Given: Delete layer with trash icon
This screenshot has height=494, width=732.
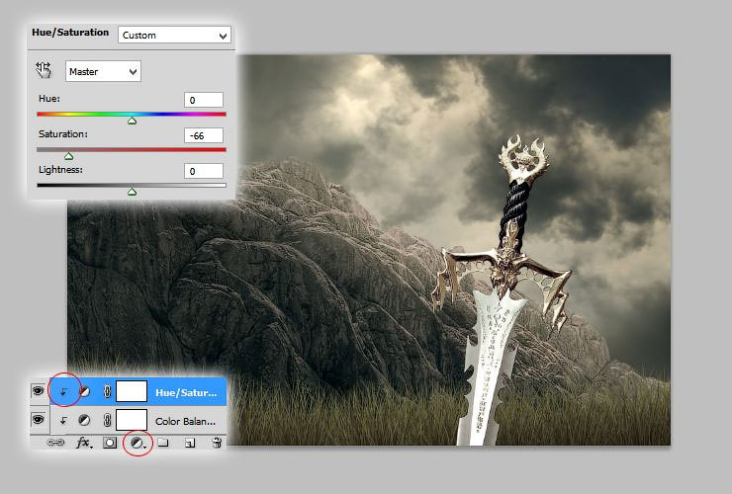Looking at the screenshot, I should tap(217, 443).
